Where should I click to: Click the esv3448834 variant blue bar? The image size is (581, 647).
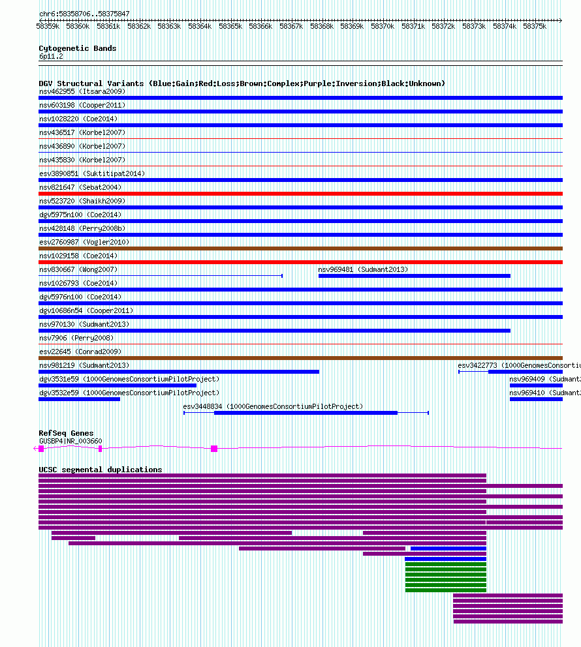[306, 413]
